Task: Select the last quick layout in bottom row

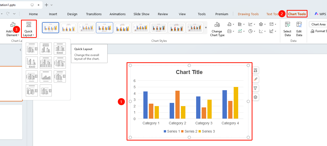Action: 46,90
